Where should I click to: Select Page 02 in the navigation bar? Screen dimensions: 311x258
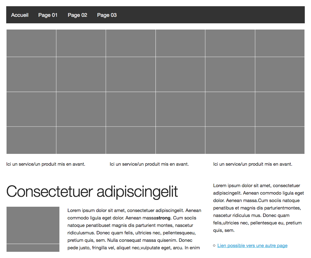77,15
